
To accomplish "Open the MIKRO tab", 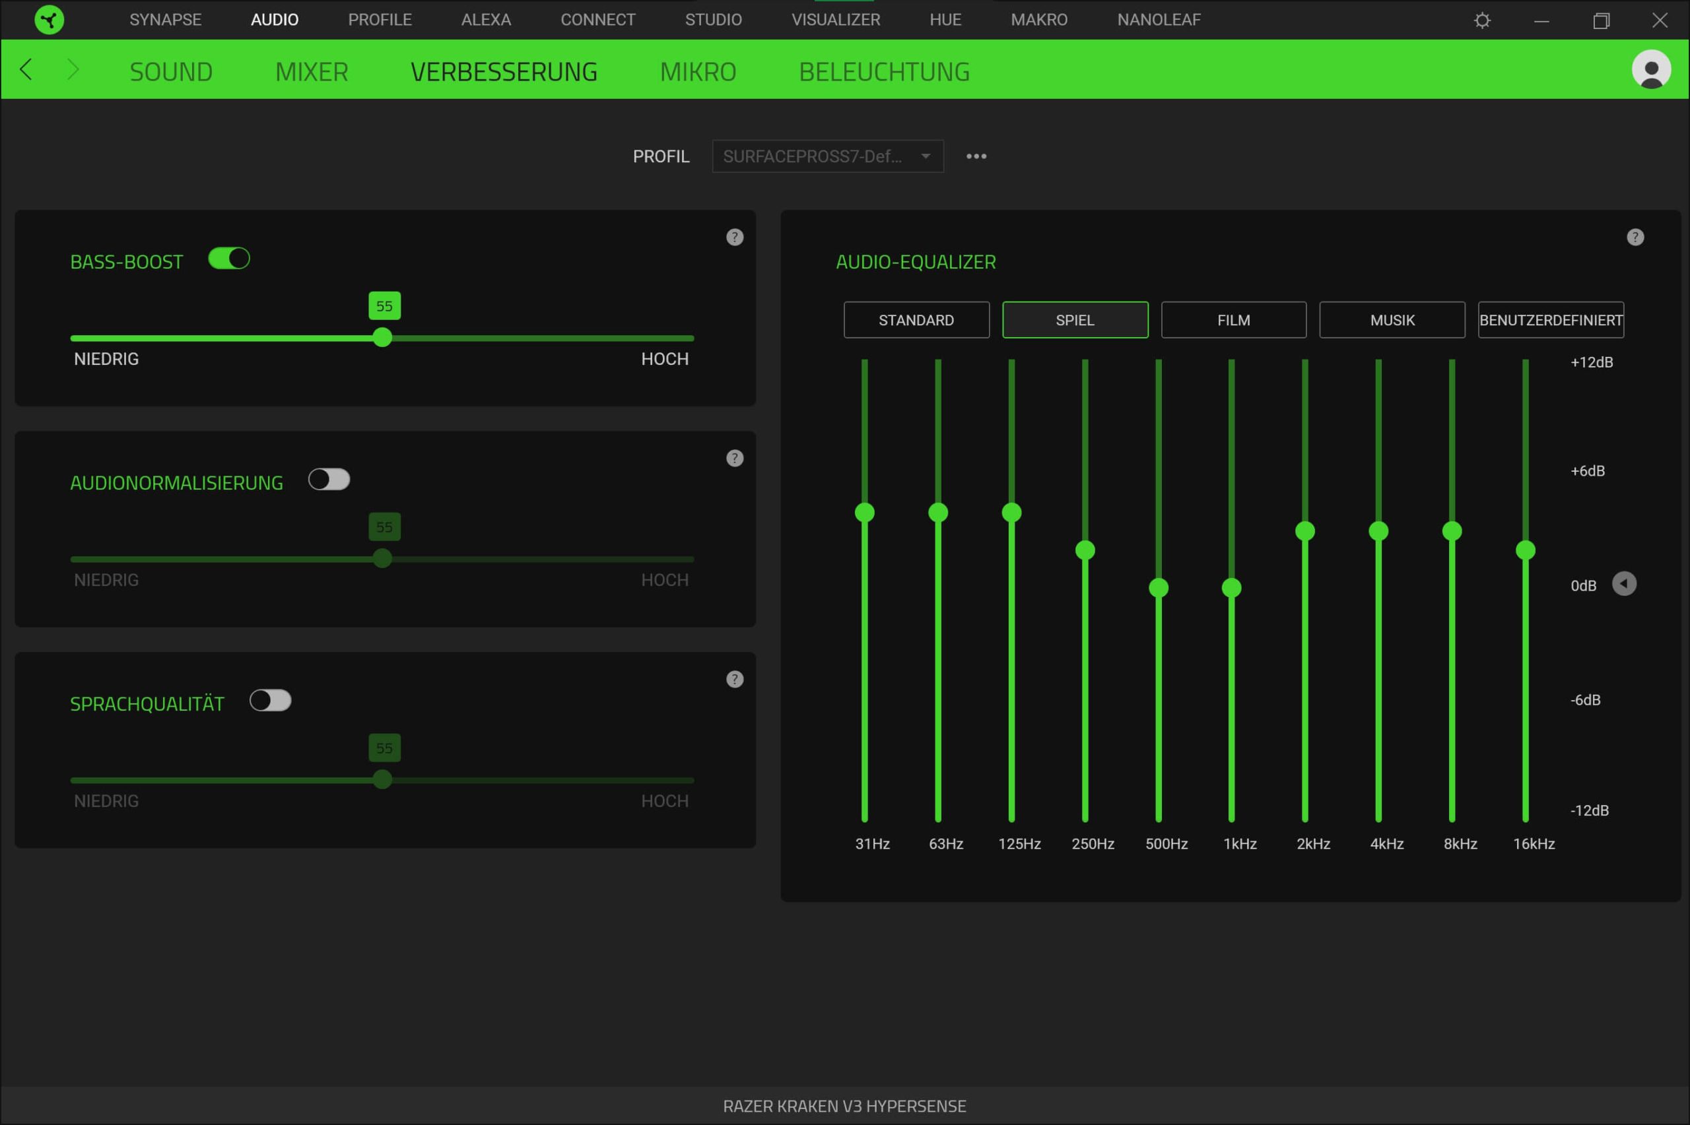I will pyautogui.click(x=698, y=72).
